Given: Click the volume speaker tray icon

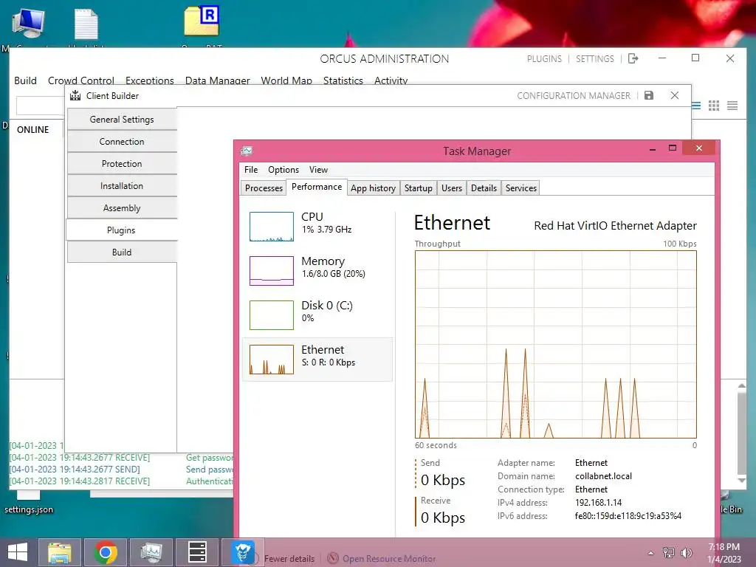Looking at the screenshot, I should (686, 552).
